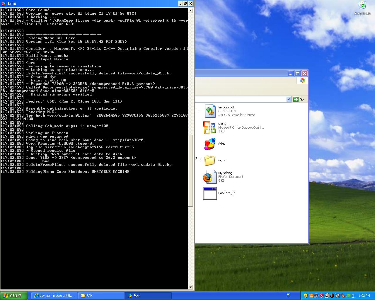
Task: Click the red shield security alert tray icon
Action: [321, 296]
